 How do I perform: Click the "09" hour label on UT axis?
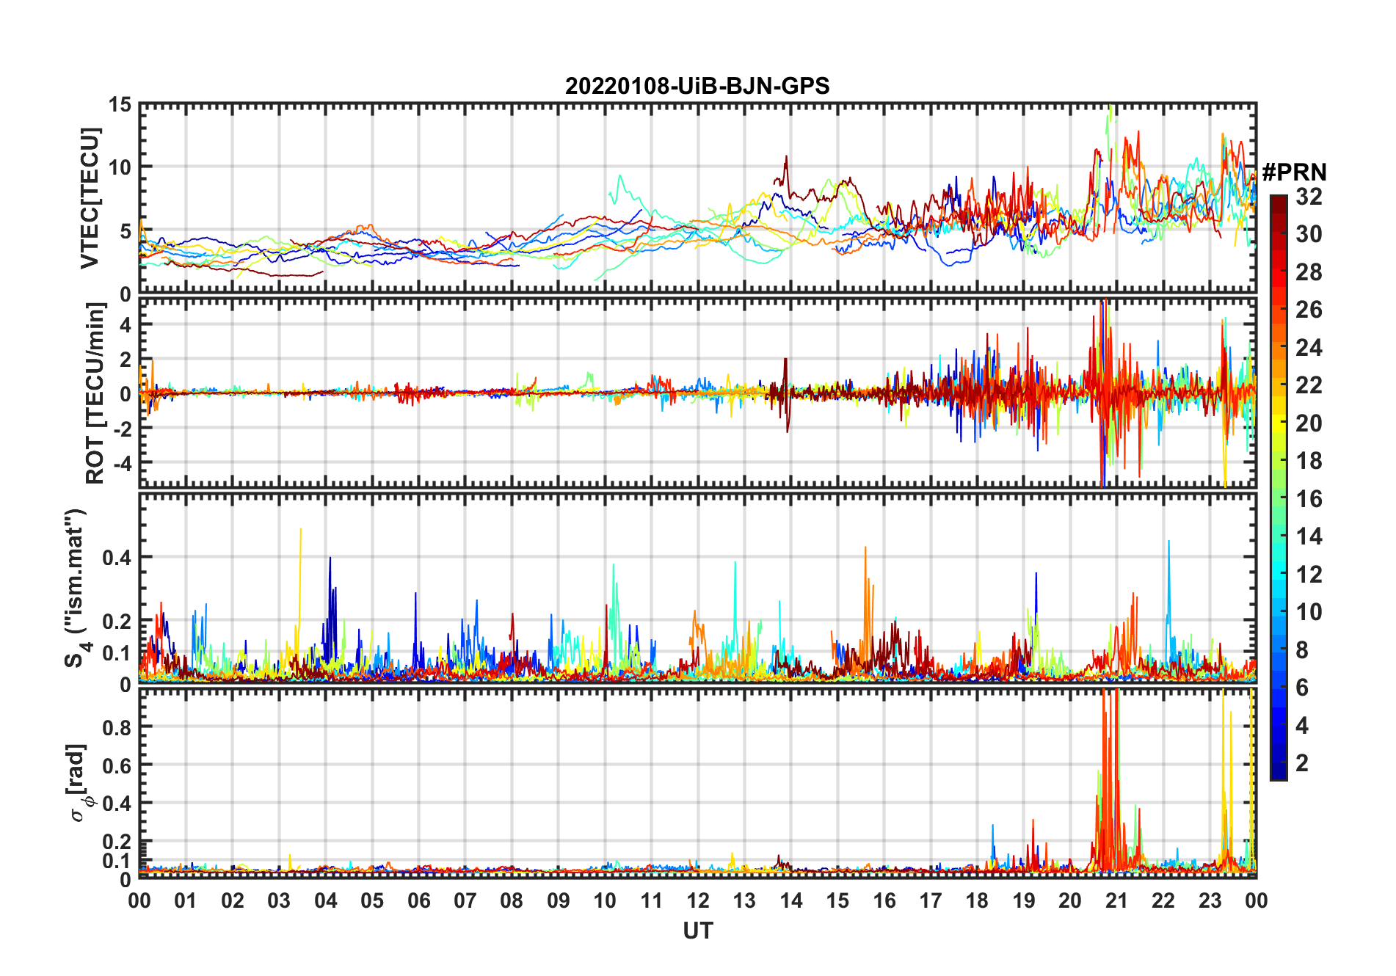coord(559,900)
